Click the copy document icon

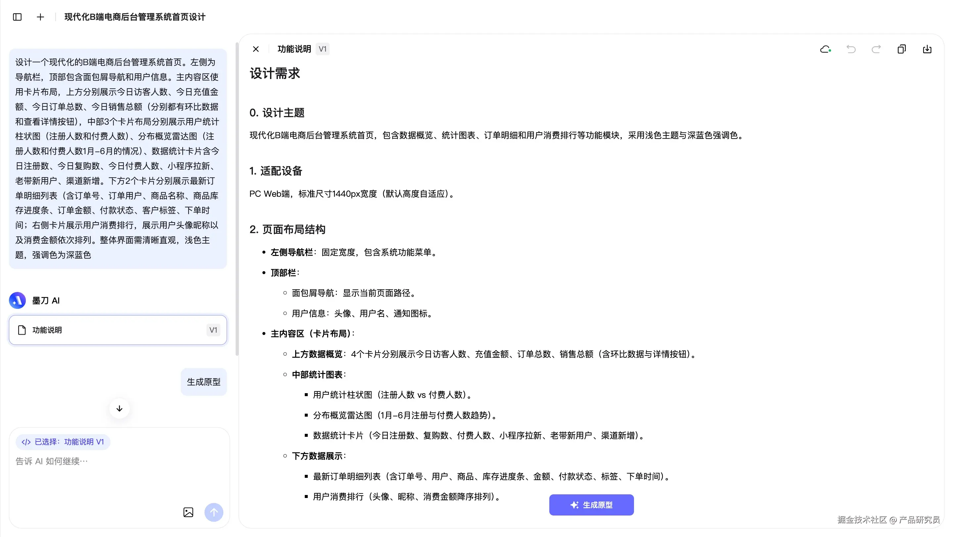pos(902,49)
